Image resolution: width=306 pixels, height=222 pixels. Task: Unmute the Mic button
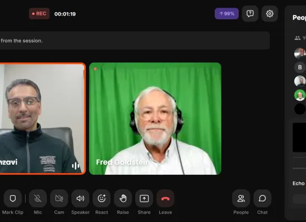pyautogui.click(x=38, y=199)
